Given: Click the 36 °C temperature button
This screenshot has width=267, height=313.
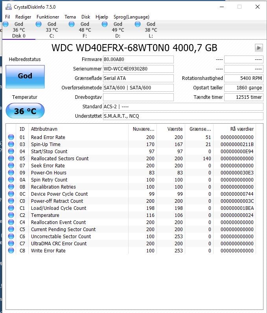Looking at the screenshot, I should point(25,111).
